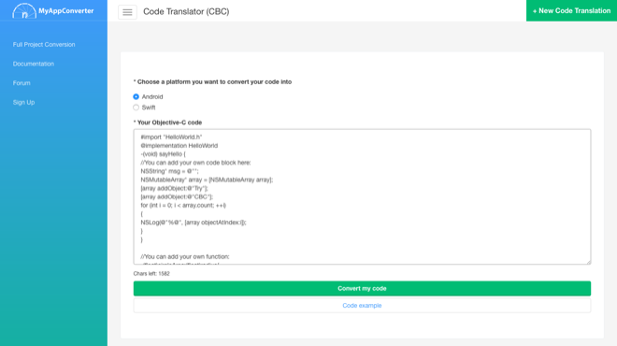
Task: Select the Android platform radio button
Action: point(136,97)
